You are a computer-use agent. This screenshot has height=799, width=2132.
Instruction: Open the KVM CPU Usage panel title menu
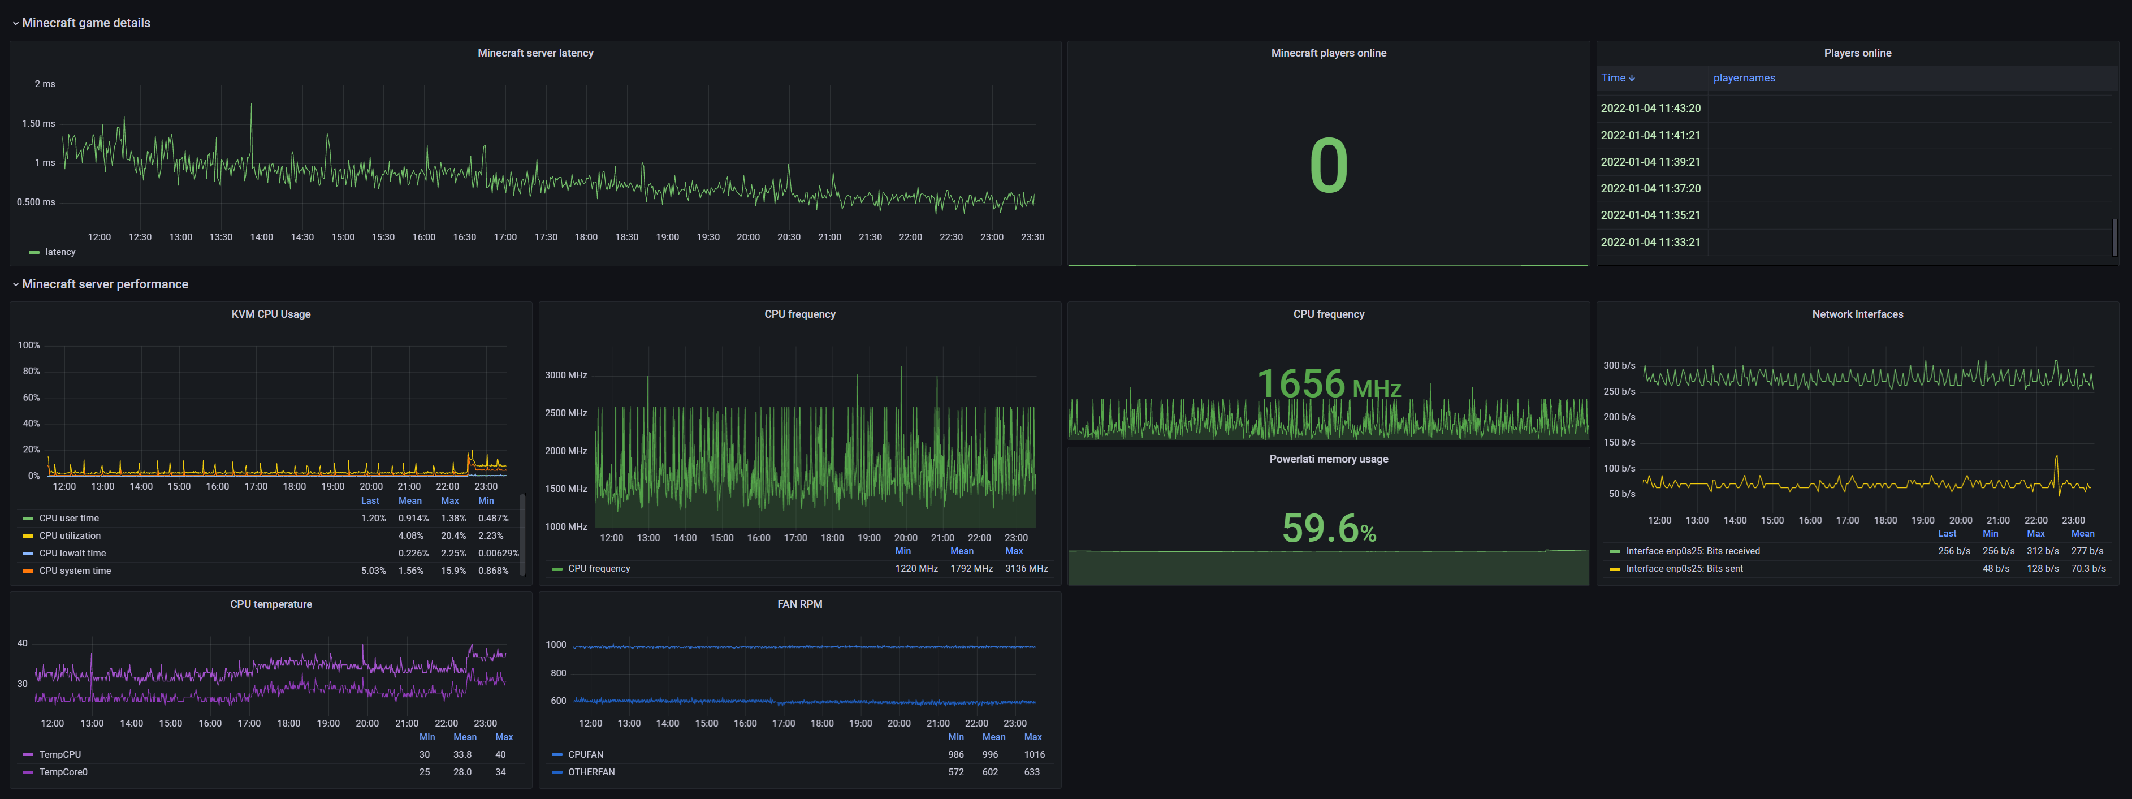point(271,314)
